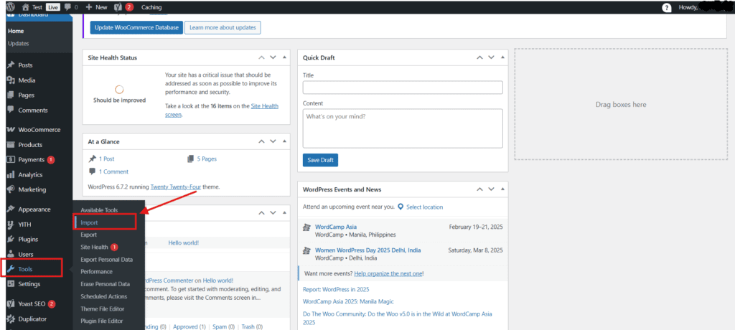Click the Analytics bar chart icon
This screenshot has width=735, height=330.
click(11, 175)
